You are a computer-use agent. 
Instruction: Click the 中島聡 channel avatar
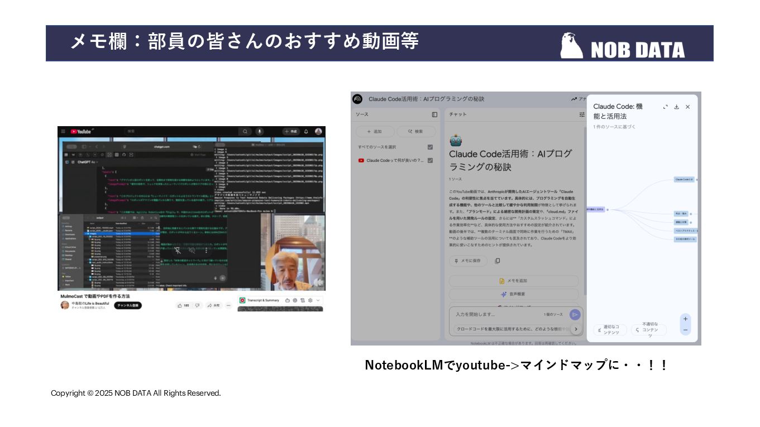click(65, 305)
